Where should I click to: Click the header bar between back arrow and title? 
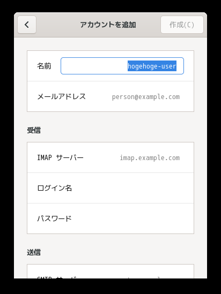[58, 25]
